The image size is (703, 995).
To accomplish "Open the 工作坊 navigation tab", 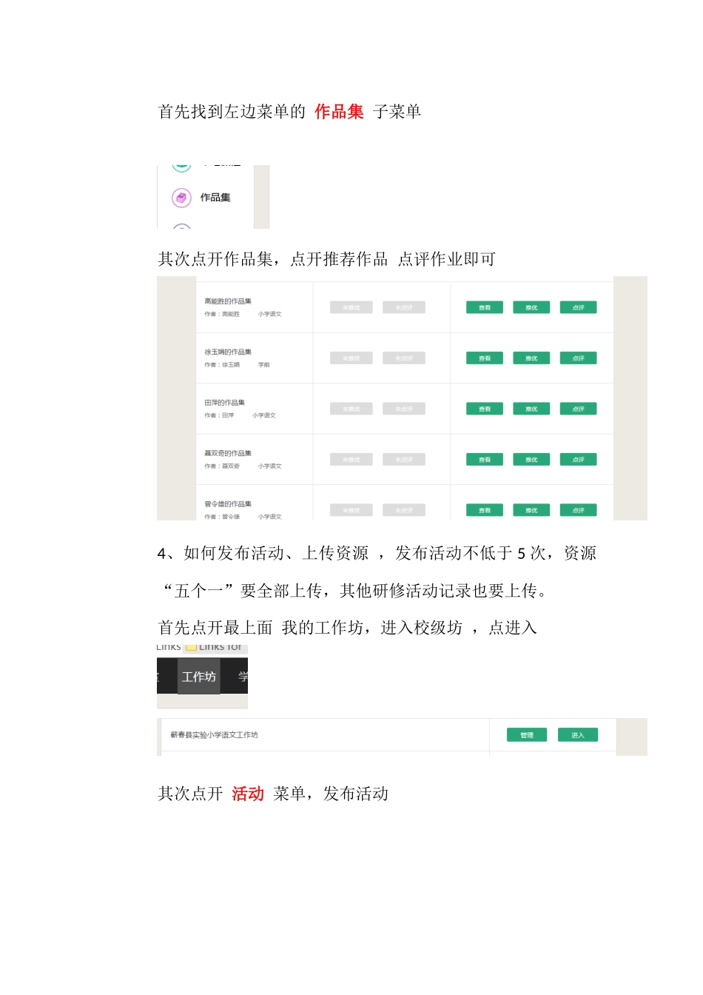I will click(x=199, y=677).
